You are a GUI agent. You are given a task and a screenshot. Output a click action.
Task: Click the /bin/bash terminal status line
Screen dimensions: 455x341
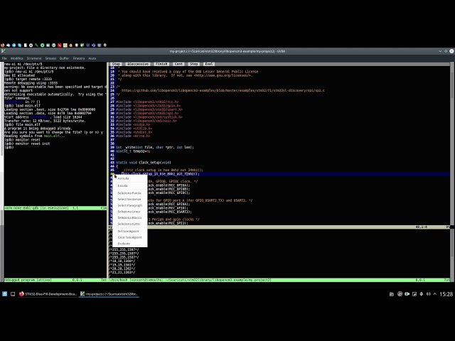click(x=279, y=280)
